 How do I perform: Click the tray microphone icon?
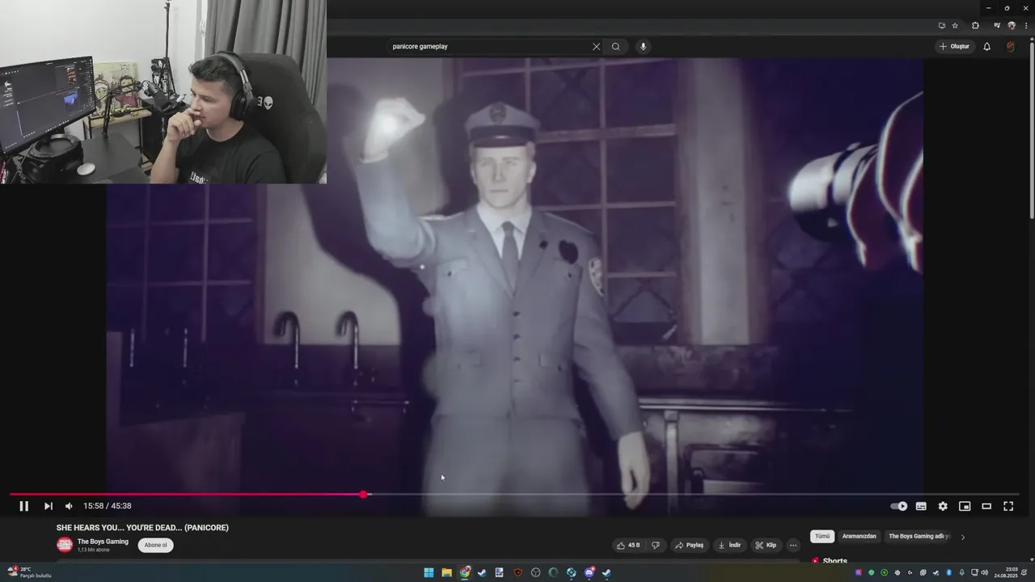tap(961, 572)
